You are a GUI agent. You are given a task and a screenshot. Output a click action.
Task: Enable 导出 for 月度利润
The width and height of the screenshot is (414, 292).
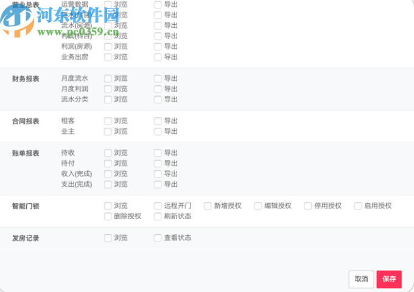(x=158, y=89)
